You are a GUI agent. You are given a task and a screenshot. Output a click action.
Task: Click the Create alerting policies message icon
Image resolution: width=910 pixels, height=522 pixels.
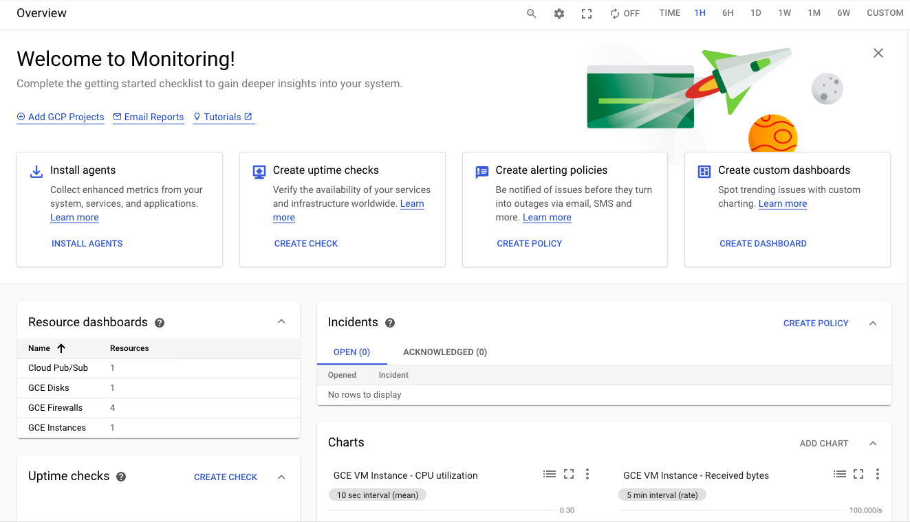482,172
